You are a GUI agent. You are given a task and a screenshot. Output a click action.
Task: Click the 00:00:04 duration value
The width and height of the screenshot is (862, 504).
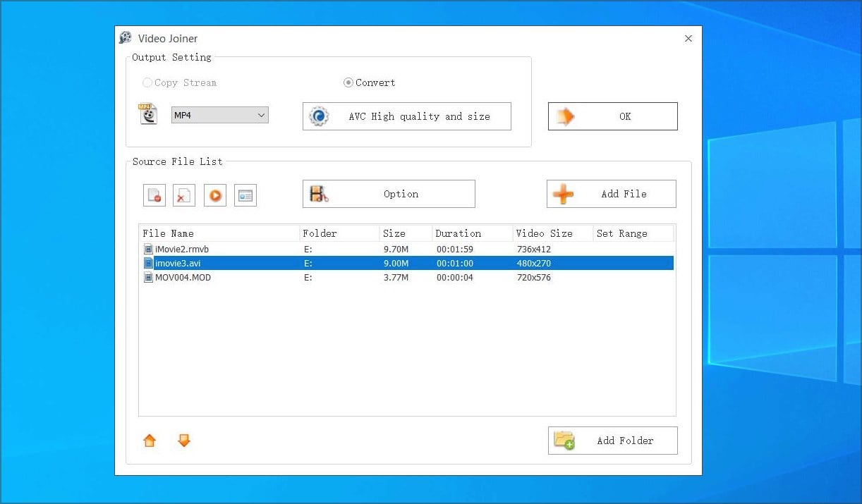tap(455, 277)
